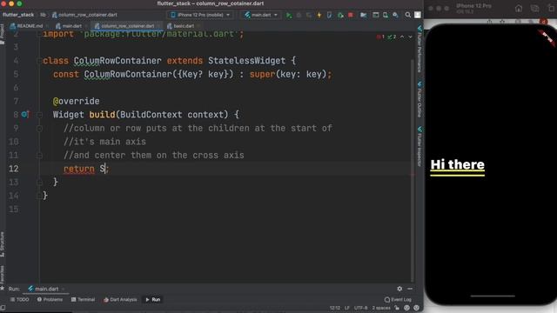Go to next highlighted error arrow

coord(410,37)
